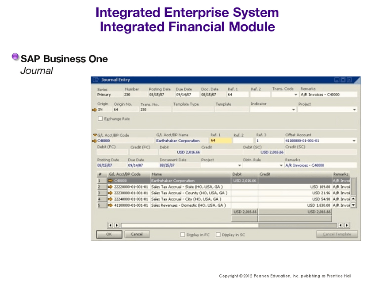Click the header Posting Date field 08/15/07
Image resolution: width=375 pixels, height=281 pixels.
pyautogui.click(x=161, y=95)
